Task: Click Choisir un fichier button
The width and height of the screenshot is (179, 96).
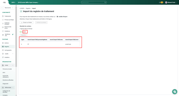Action: (x=27, y=22)
